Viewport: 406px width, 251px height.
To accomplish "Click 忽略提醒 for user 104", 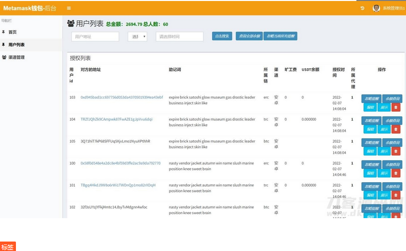I will (x=371, y=121).
